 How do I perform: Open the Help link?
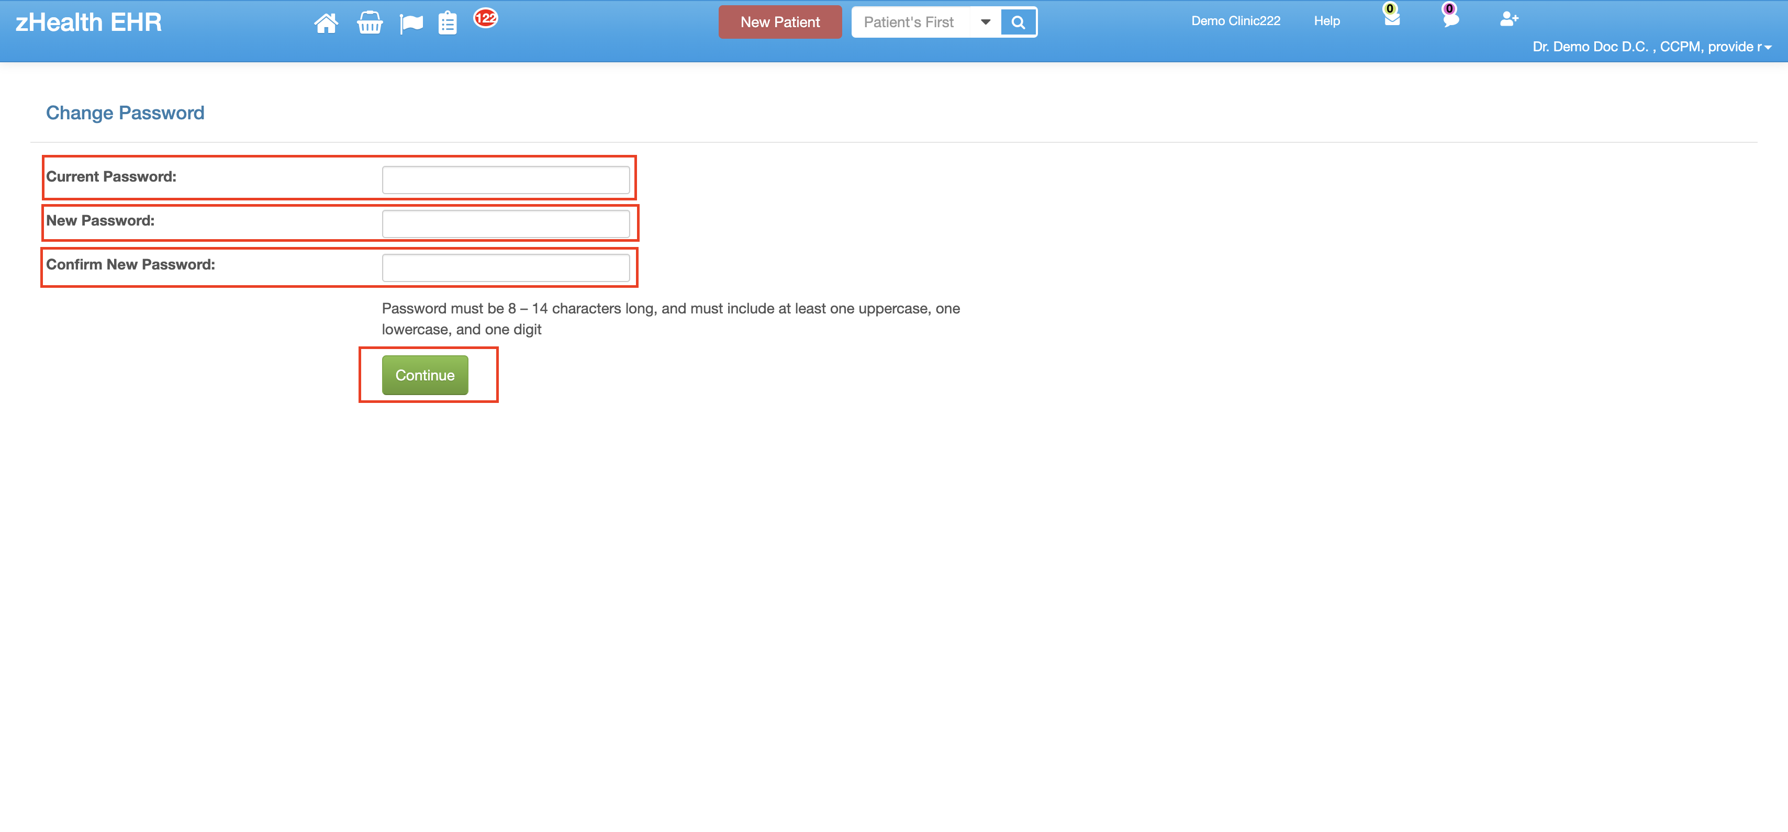pyautogui.click(x=1326, y=21)
